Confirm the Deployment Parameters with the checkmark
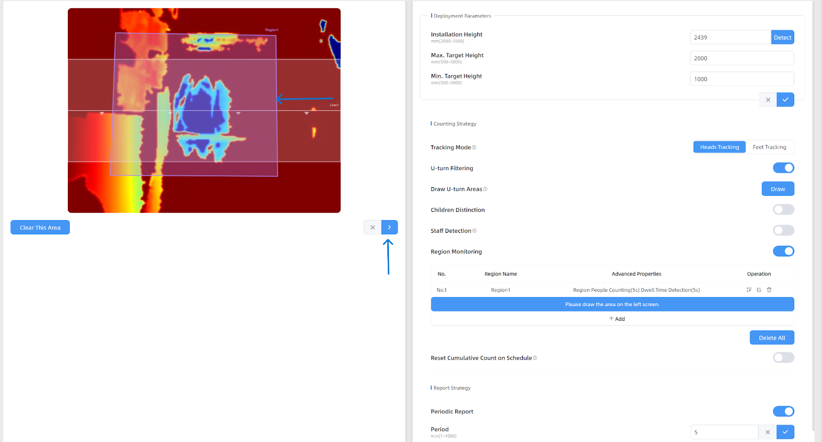The image size is (822, 442). pyautogui.click(x=785, y=100)
